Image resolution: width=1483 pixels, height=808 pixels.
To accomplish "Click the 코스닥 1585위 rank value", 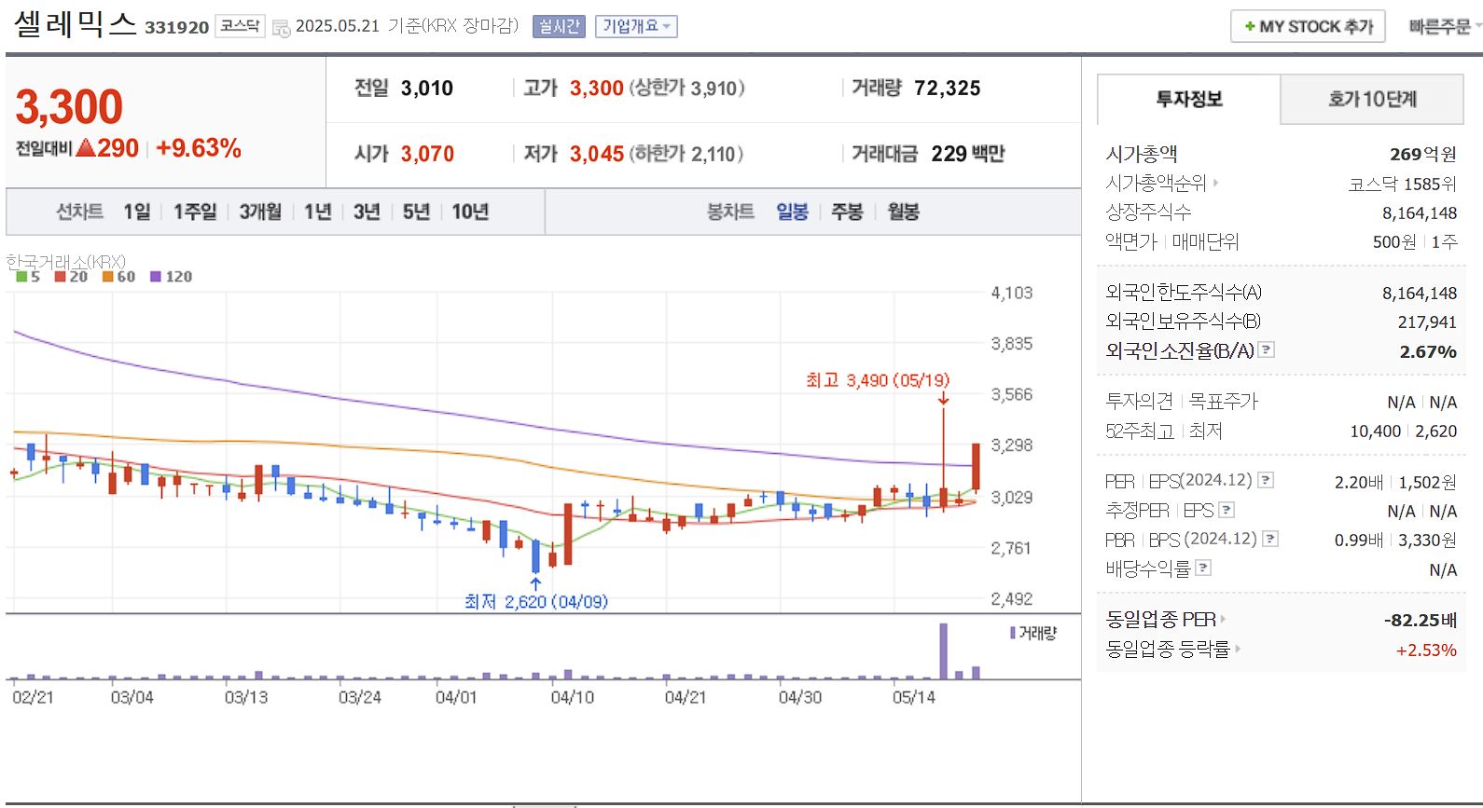I will (1402, 184).
